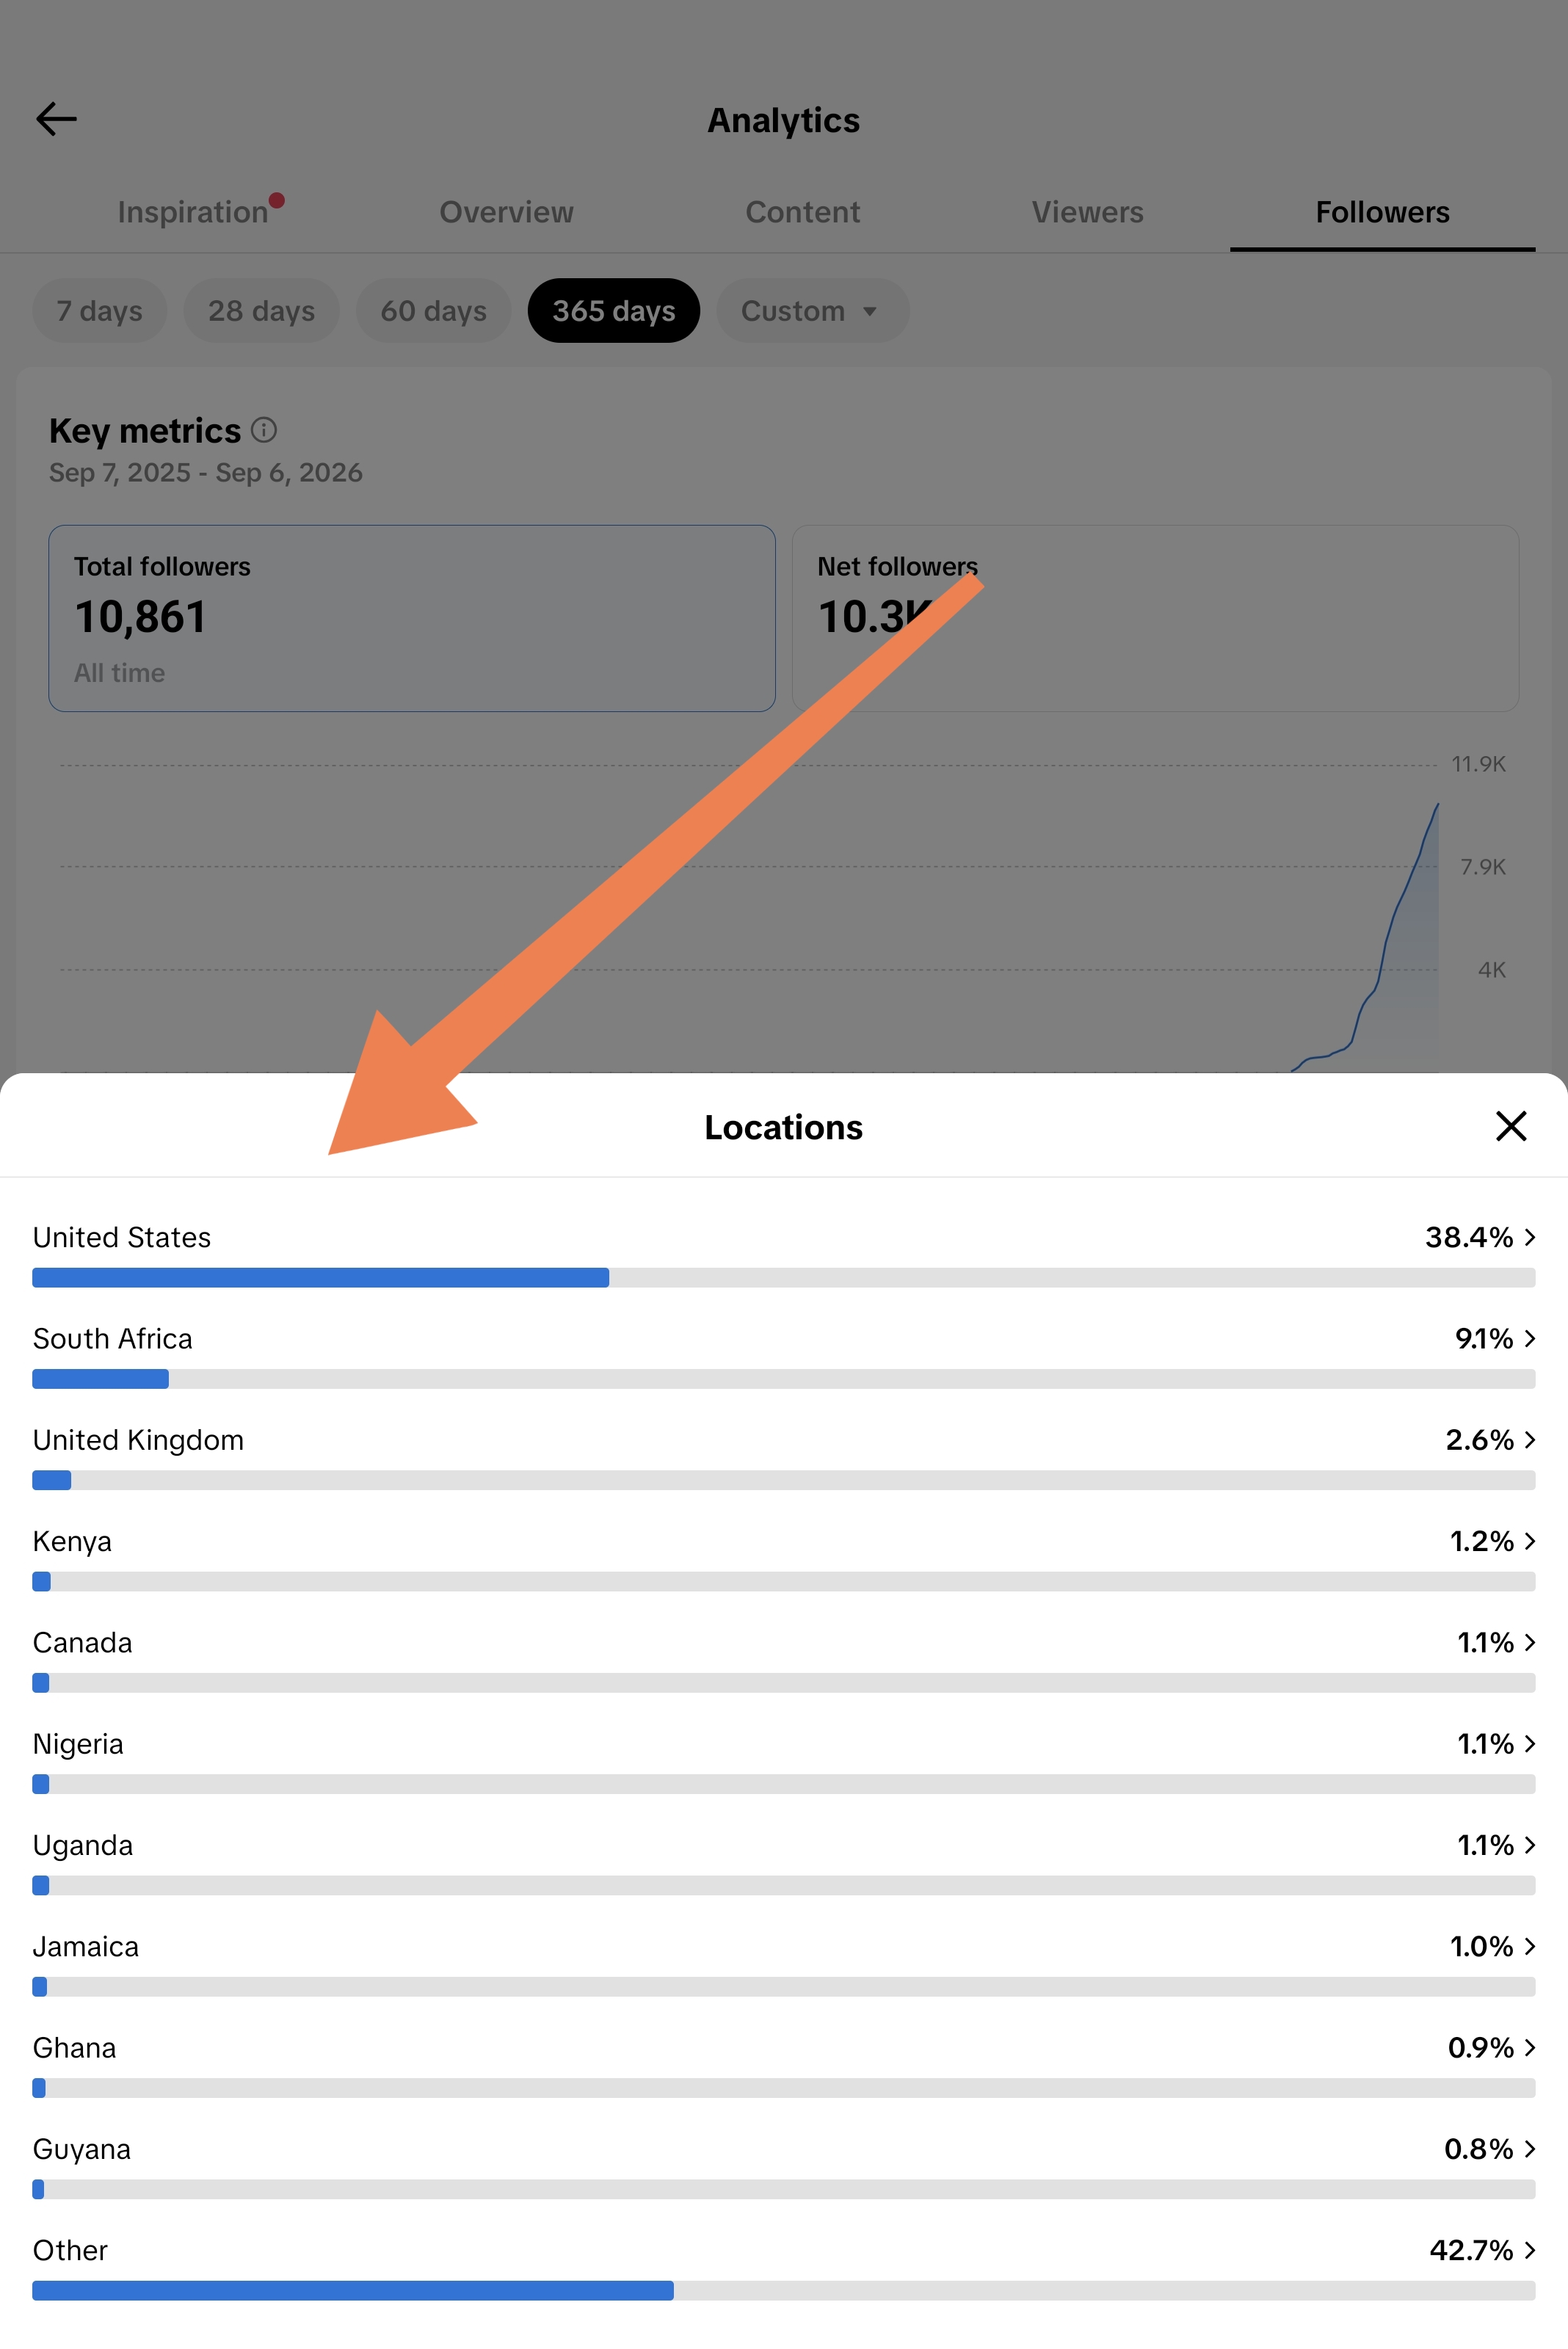Expand South Africa chevron arrow
This screenshot has height=2349, width=1568.
point(1529,1338)
